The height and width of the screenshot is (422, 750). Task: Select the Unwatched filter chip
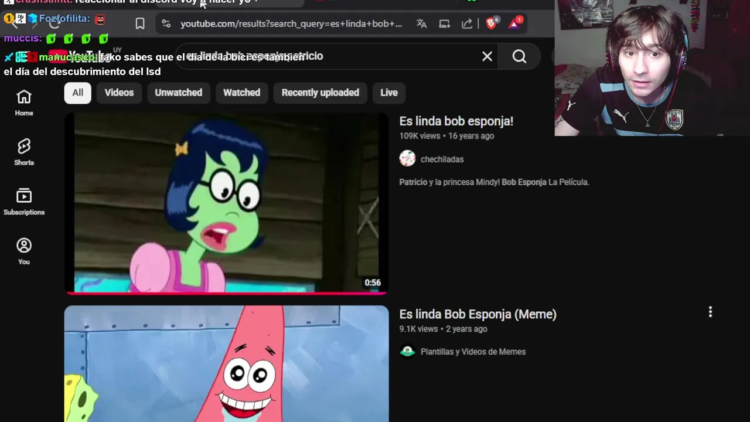tap(178, 93)
